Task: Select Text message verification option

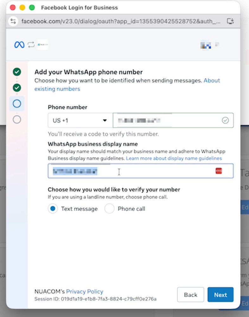Action: 53,209
